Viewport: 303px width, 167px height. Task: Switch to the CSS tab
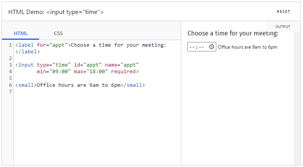[58, 33]
